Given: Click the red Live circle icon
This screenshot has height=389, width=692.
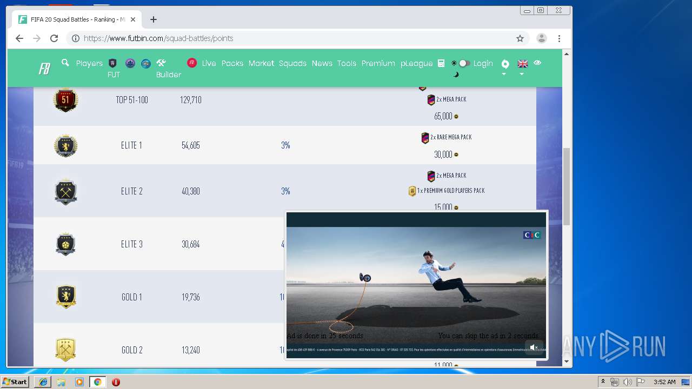Looking at the screenshot, I should (x=192, y=63).
